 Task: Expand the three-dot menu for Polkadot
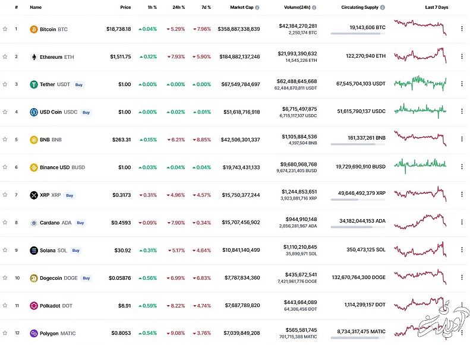(x=462, y=306)
